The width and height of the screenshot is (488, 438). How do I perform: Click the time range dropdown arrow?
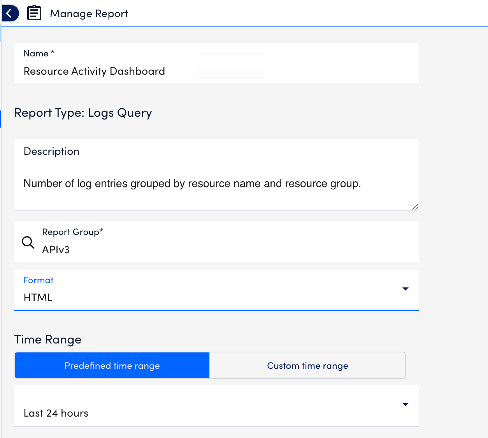405,405
